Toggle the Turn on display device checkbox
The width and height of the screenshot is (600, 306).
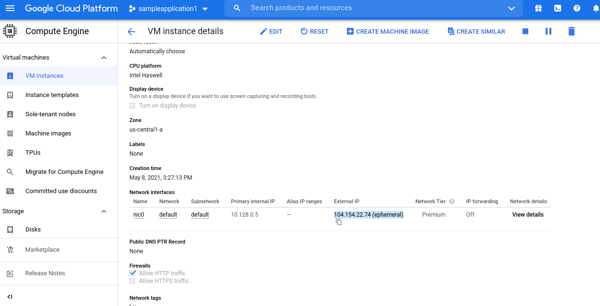pyautogui.click(x=133, y=106)
